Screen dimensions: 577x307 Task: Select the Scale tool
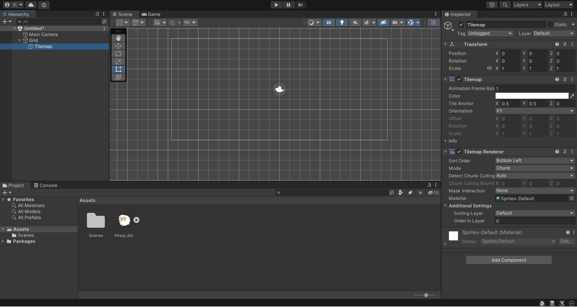click(118, 62)
